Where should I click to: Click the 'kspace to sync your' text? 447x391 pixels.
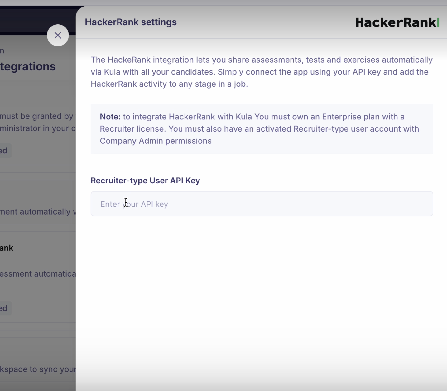click(38, 369)
